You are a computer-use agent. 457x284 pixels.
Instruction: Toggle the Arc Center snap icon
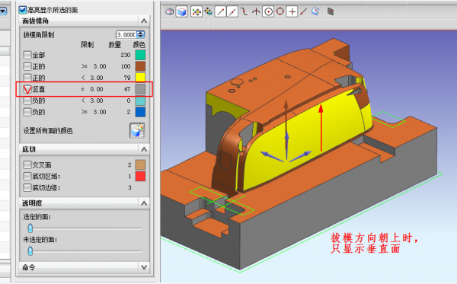pyautogui.click(x=268, y=12)
